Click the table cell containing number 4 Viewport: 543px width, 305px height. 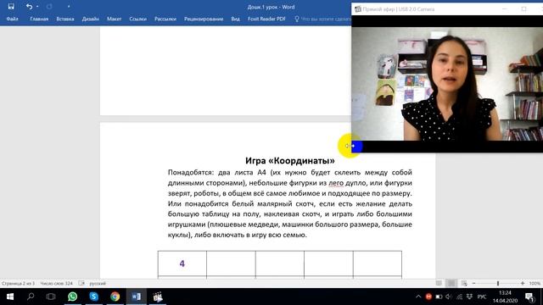[182, 263]
